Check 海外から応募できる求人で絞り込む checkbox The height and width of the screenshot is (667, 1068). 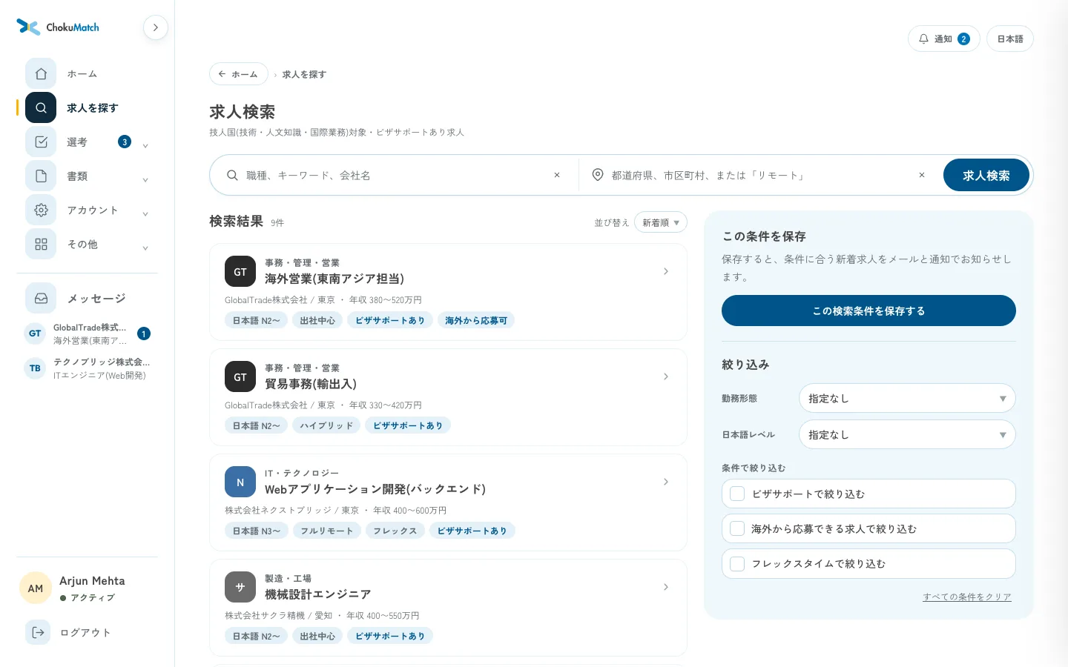coord(737,528)
